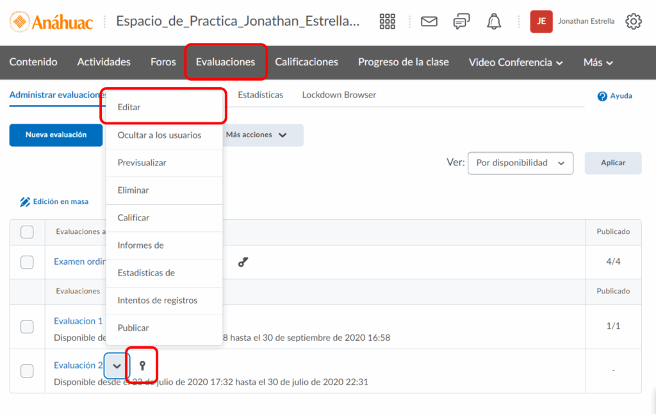The width and height of the screenshot is (656, 414).
Task: Open the Por disponibilidad view dropdown
Action: [520, 163]
